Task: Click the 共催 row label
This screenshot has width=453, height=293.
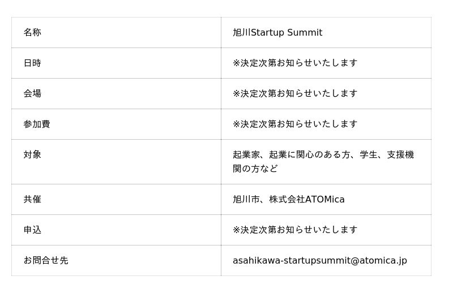Action: pyautogui.click(x=32, y=200)
